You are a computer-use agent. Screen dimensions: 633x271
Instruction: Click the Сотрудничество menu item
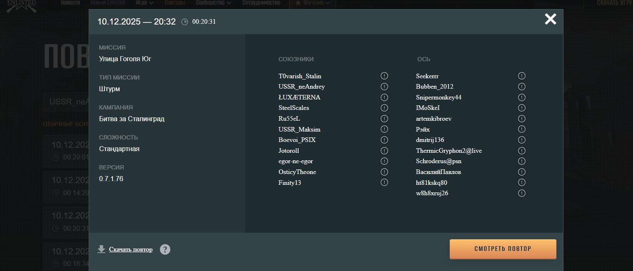[x=261, y=3]
